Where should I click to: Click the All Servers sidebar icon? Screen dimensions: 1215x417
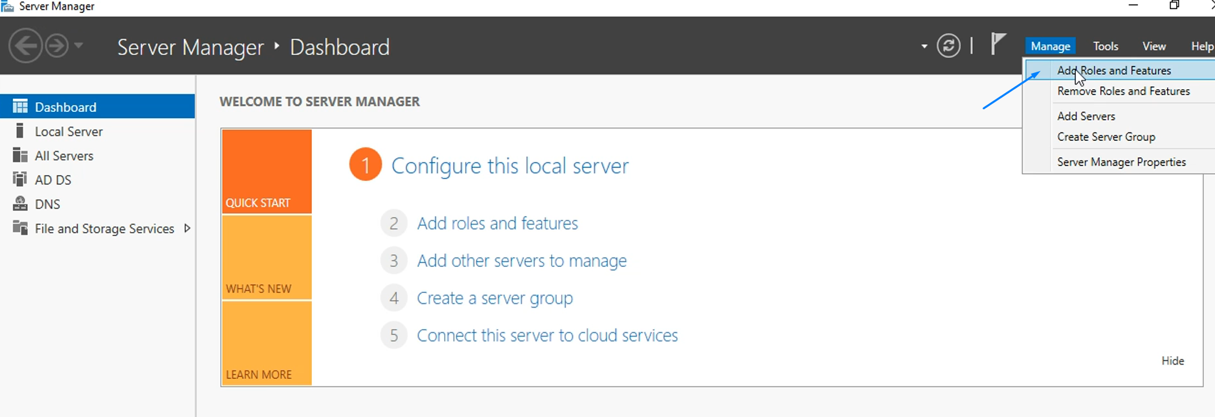point(20,155)
